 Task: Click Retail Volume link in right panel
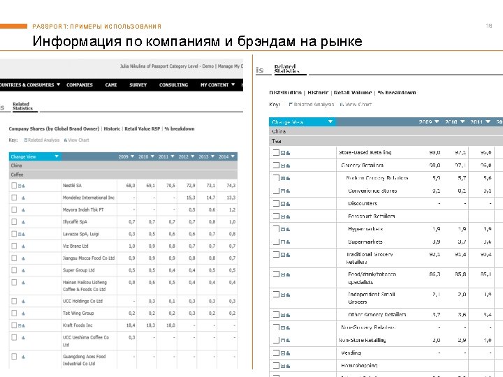coord(353,93)
